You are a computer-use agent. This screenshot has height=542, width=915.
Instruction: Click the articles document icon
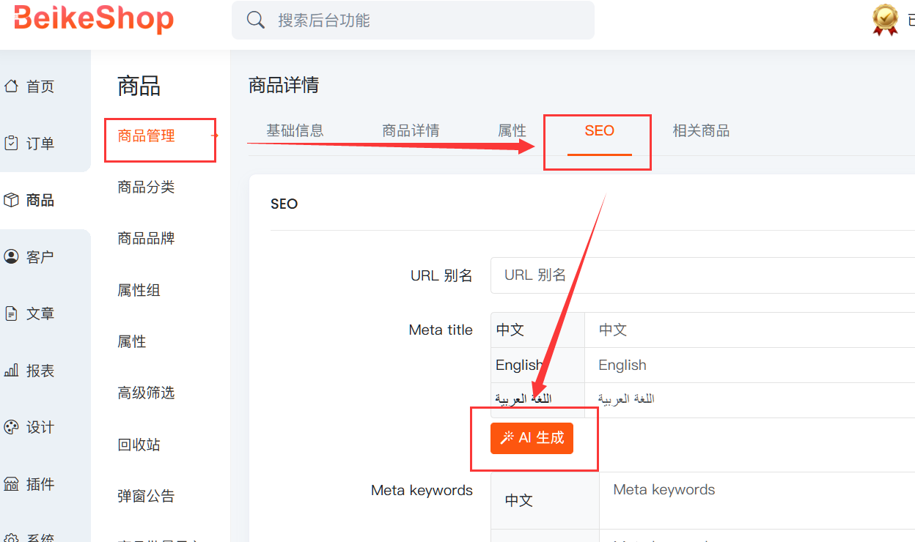11,313
